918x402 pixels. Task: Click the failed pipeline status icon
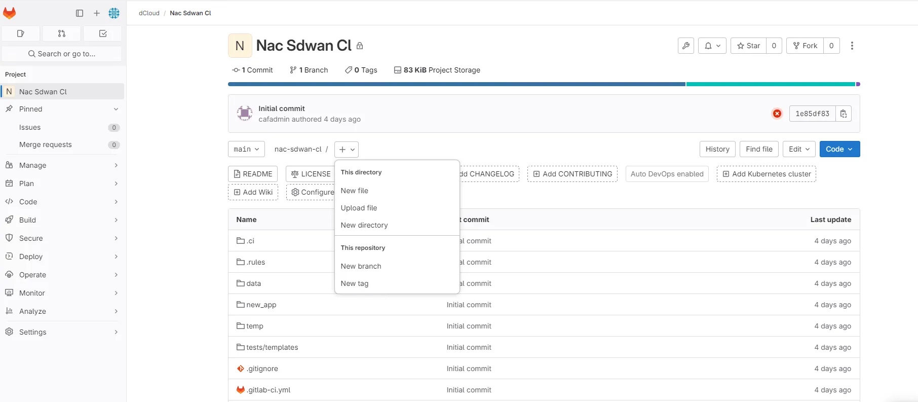tap(777, 114)
